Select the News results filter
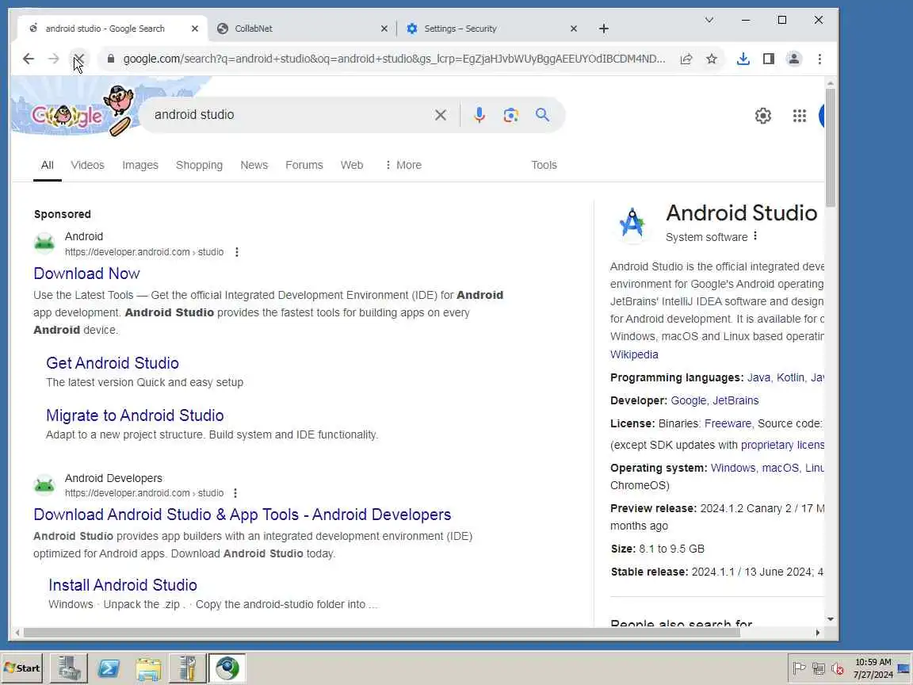Image resolution: width=913 pixels, height=685 pixels. point(254,166)
